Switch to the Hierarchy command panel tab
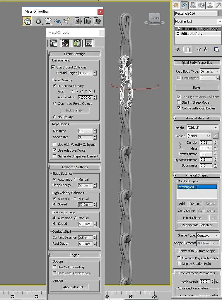This screenshot has height=300, width=222. tap(193, 5)
